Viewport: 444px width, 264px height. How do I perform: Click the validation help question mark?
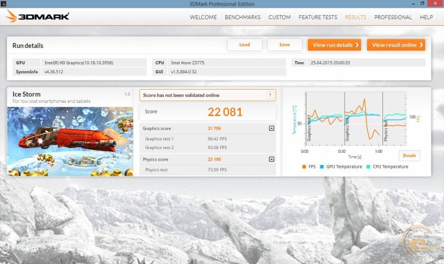(x=270, y=95)
